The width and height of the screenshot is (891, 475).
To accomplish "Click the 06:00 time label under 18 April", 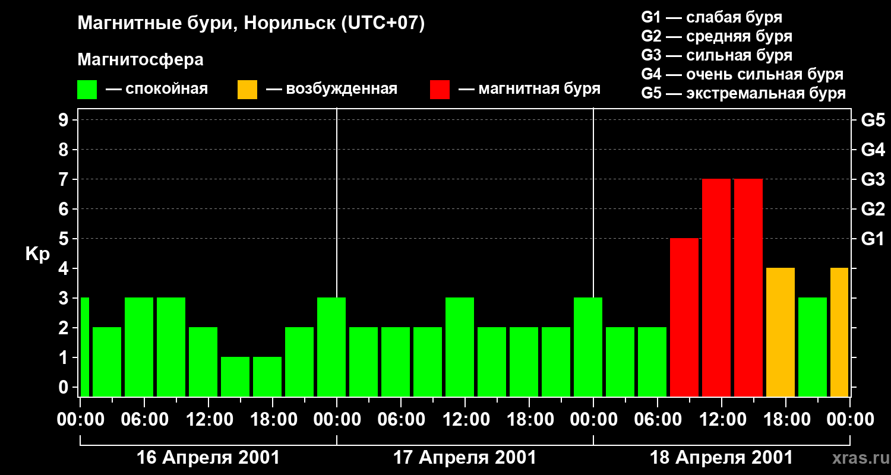I will pyautogui.click(x=657, y=420).
